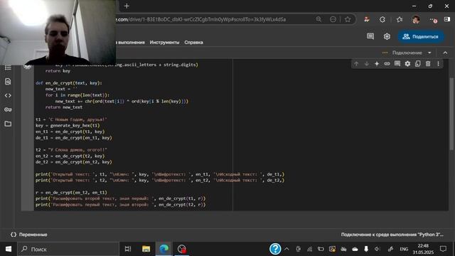Open the blue help question mark icon
Viewport: 455px width, 256px height.
(x=275, y=249)
